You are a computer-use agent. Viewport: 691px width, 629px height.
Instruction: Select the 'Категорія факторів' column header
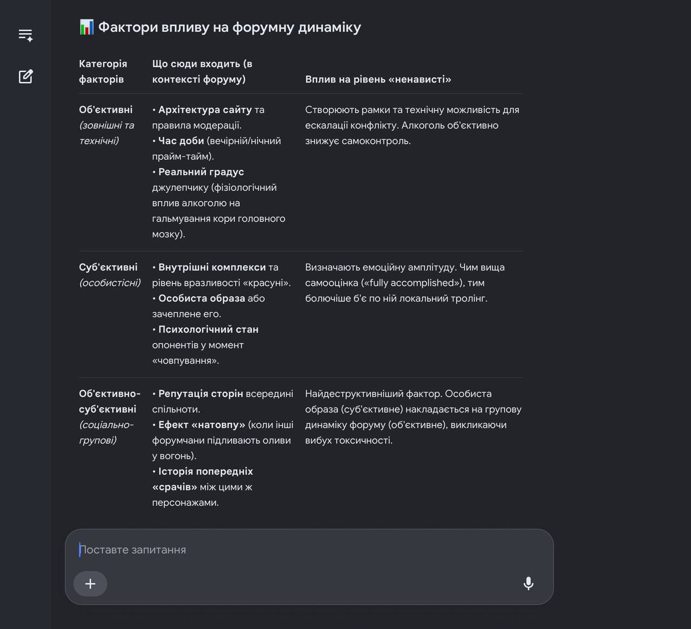tap(103, 71)
